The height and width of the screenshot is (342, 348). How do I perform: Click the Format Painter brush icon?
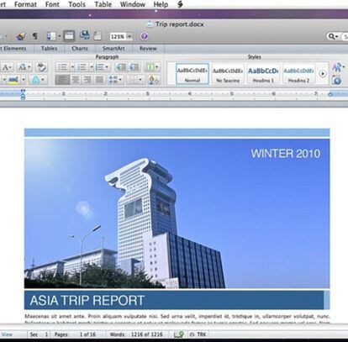pyautogui.click(x=21, y=36)
